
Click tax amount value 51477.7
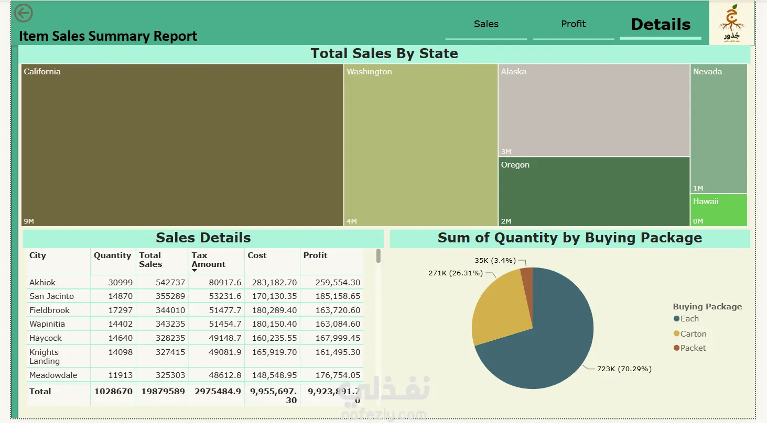[225, 310]
